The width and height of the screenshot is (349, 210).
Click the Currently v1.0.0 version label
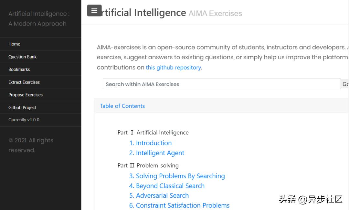pyautogui.click(x=24, y=120)
